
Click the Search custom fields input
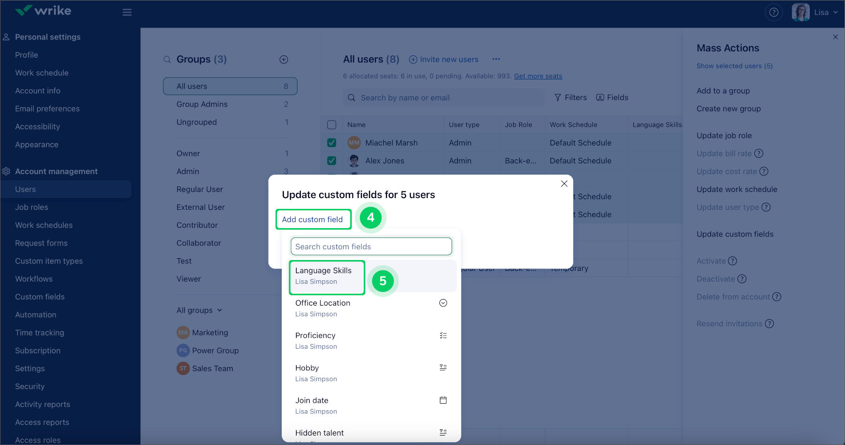coord(371,246)
